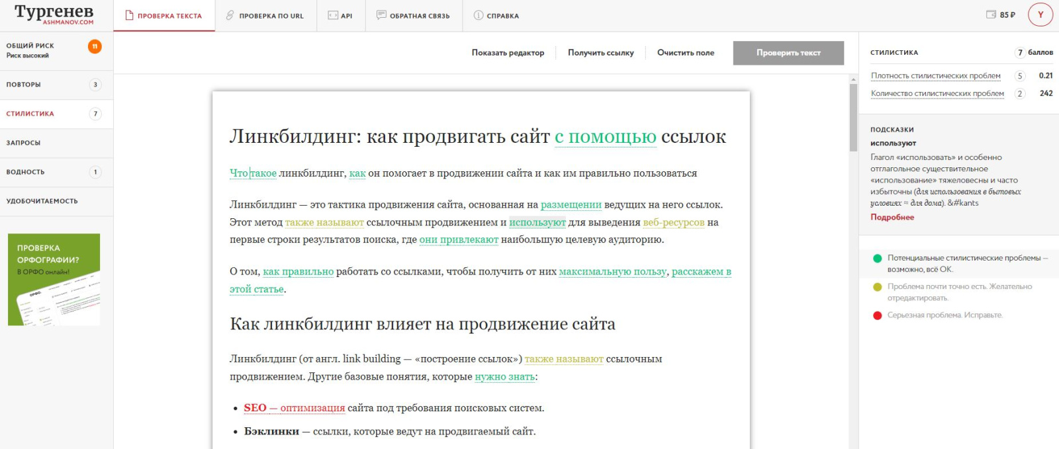Screen dimensions: 1059x449
Task: Select Стилистика section in sidebar
Action: pyautogui.click(x=56, y=114)
